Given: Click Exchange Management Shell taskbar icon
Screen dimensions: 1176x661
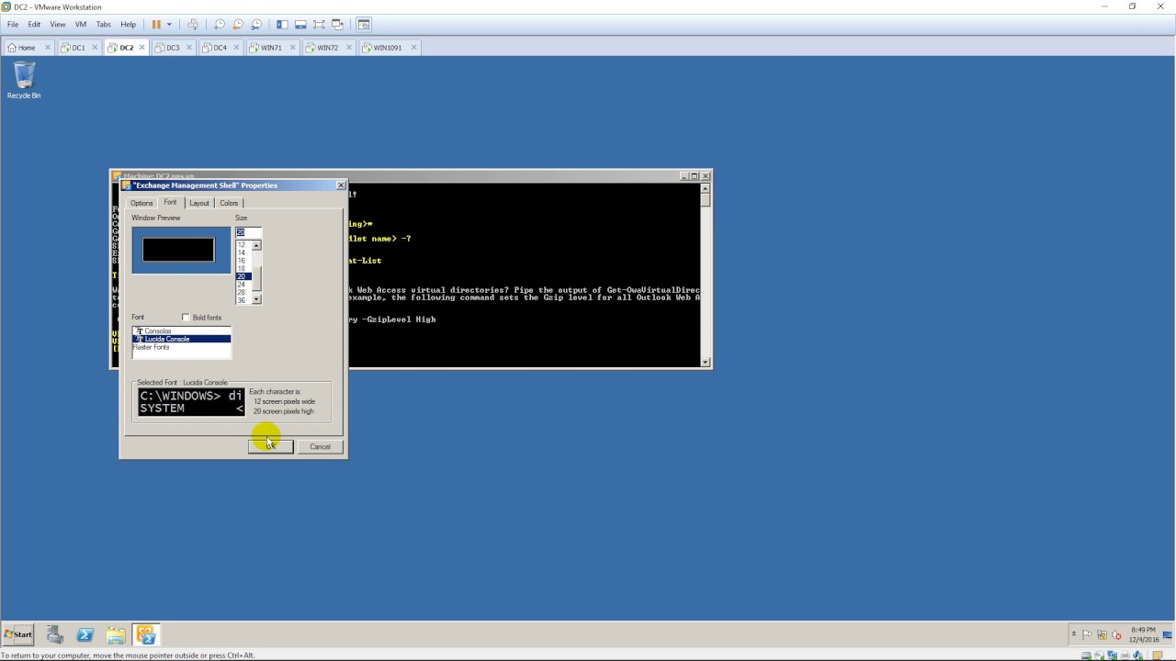Looking at the screenshot, I should [146, 634].
